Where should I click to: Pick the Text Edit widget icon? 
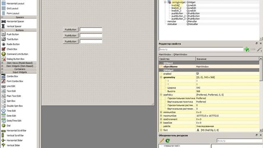[3, 91]
